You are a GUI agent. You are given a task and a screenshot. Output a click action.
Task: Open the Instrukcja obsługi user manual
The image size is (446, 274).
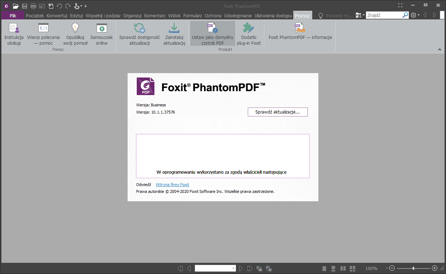(14, 34)
